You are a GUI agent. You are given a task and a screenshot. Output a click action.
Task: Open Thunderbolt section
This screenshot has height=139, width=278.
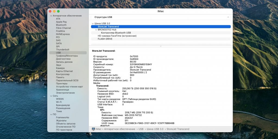pos(63,50)
